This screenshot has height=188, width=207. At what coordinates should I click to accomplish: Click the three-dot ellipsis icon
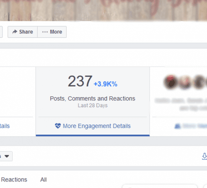[x=45, y=32]
